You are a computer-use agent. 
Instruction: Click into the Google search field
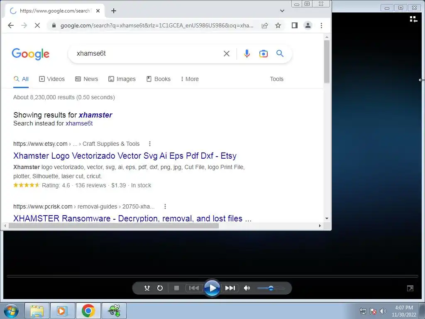tap(147, 54)
